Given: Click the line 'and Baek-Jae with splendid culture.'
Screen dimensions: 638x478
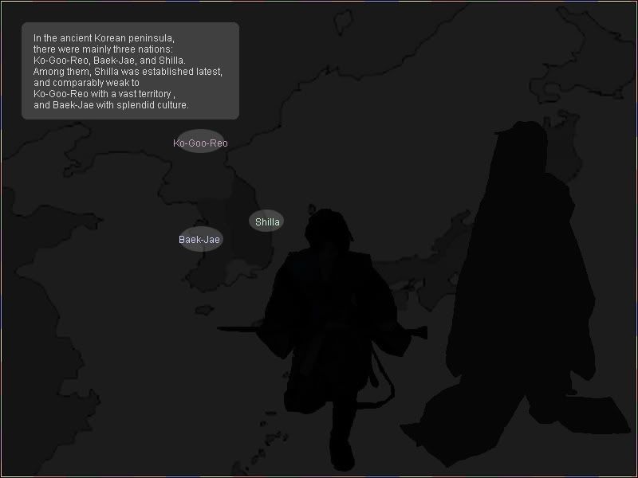Looking at the screenshot, I should pyautogui.click(x=111, y=105).
